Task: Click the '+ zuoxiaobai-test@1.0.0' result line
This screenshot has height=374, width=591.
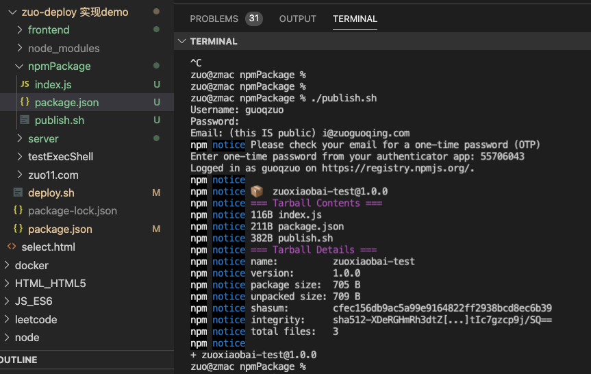Action: (253, 355)
